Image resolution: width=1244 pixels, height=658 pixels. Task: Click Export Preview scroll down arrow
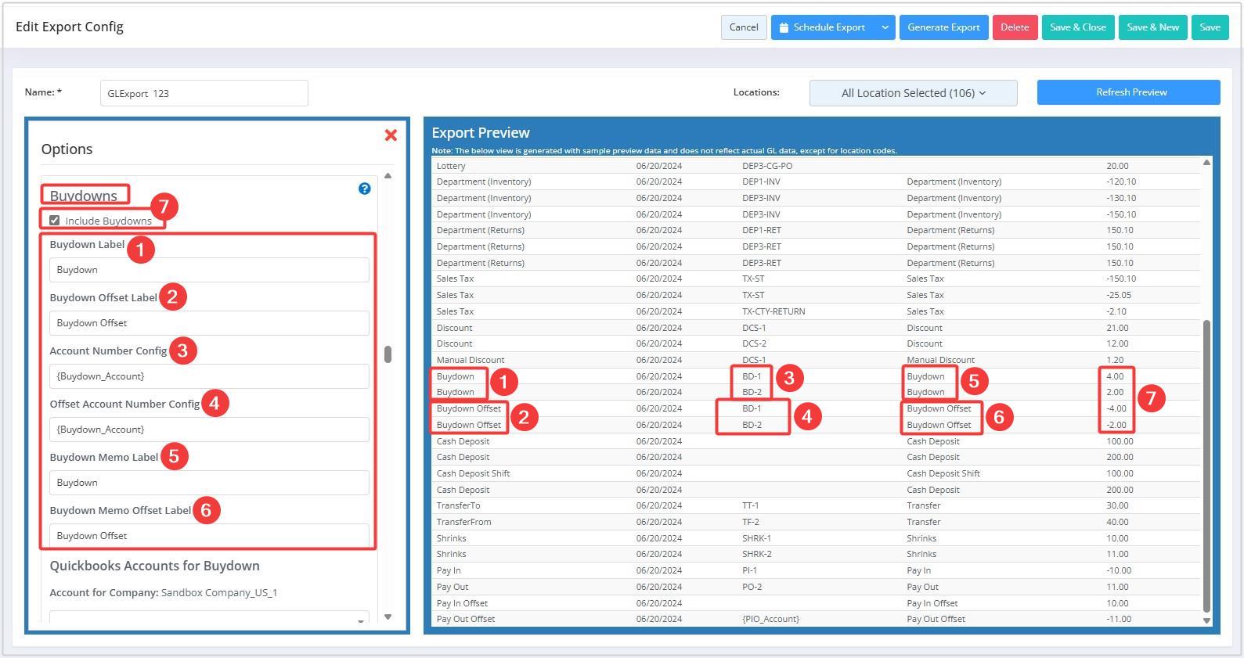(1206, 620)
